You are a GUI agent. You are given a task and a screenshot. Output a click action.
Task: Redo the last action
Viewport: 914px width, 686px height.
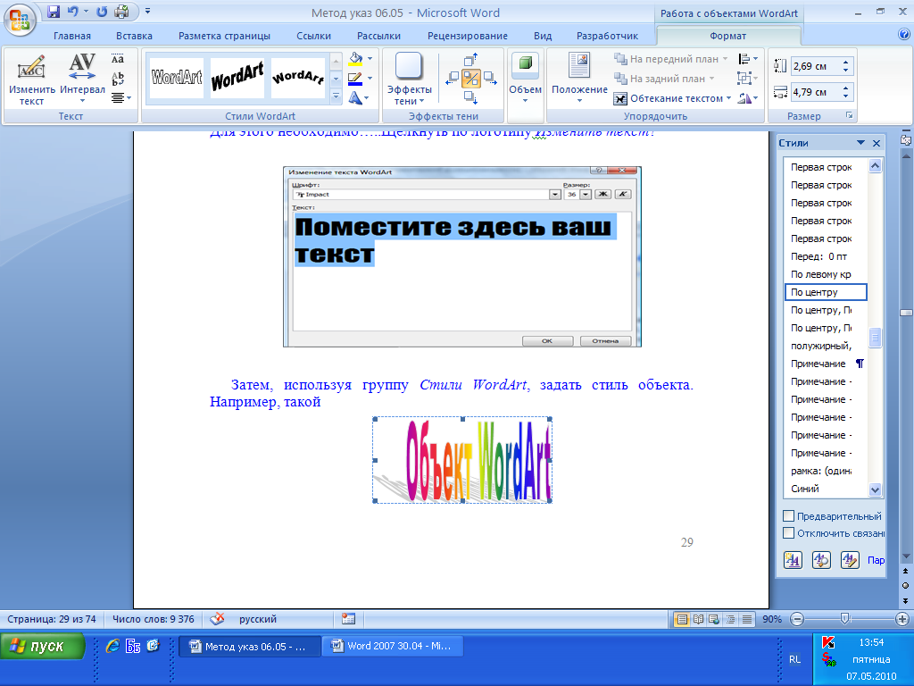[102, 12]
